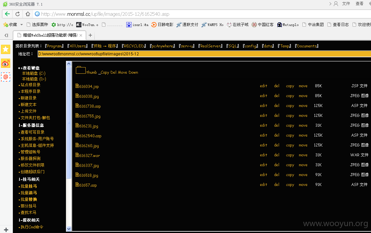Close the 暗组WebShell tab
This screenshot has width=371, height=233.
81,35
